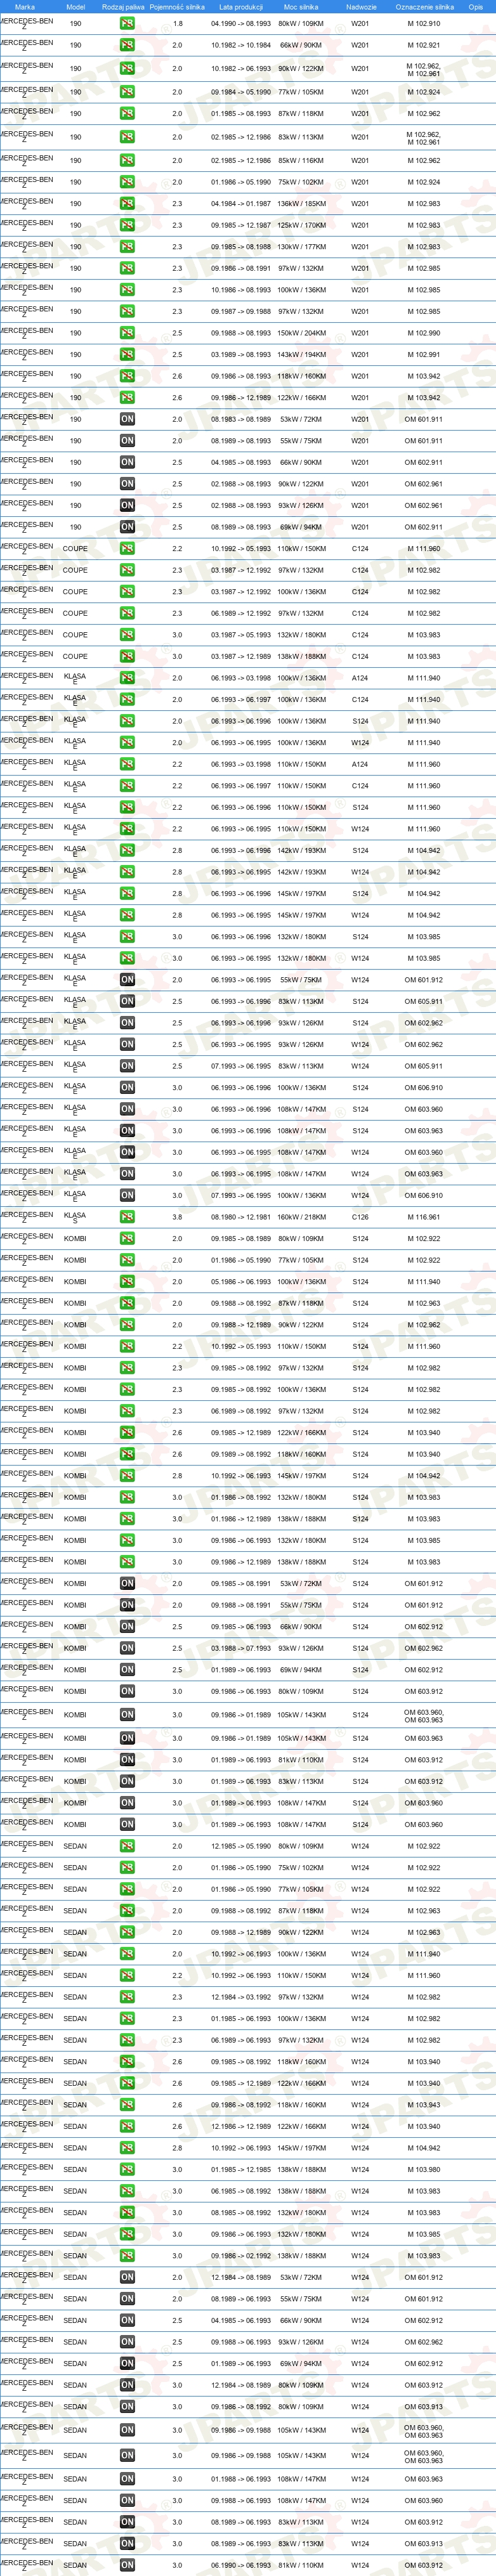Click the 1.8 engine capacity cell

point(177,23)
